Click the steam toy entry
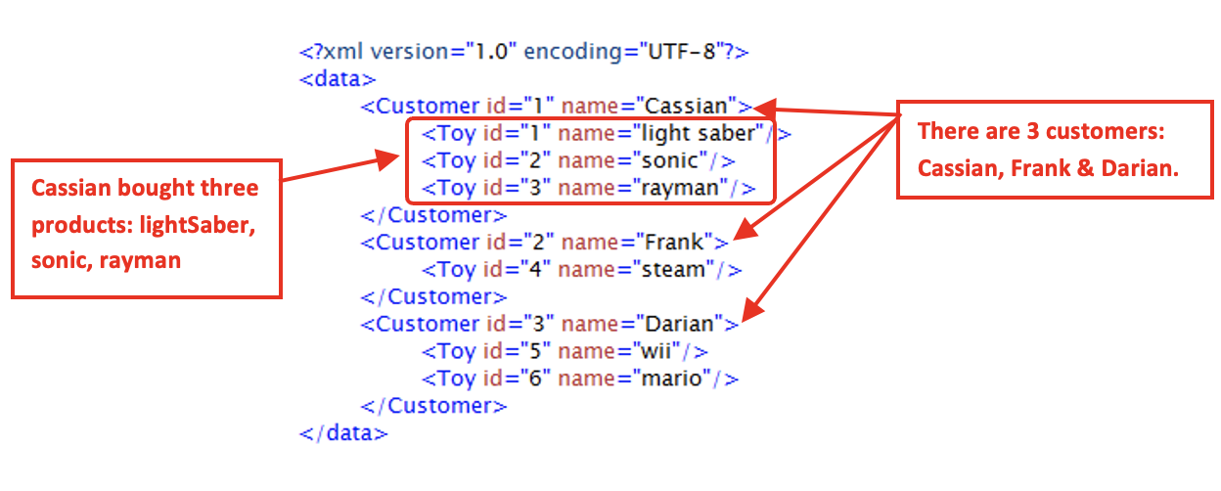Viewport: 1221px width, 491px height. pos(581,269)
